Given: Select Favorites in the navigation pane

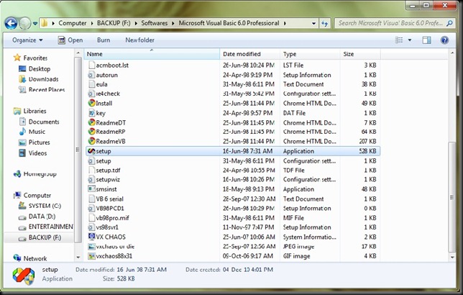Looking at the screenshot, I should coord(30,58).
